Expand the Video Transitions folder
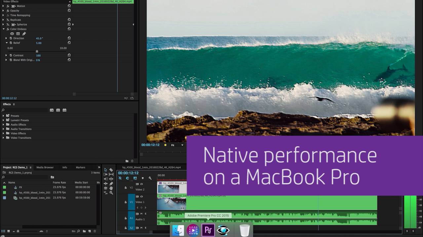 point(3,138)
